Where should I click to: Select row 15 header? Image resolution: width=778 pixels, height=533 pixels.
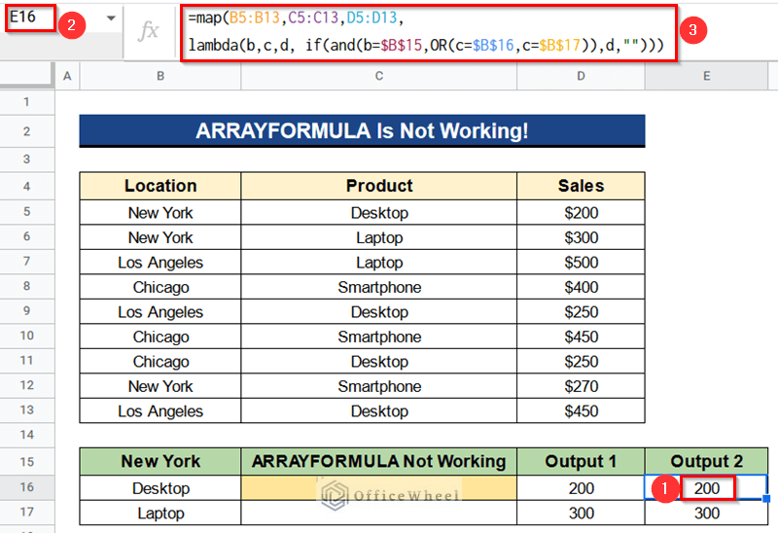click(x=27, y=462)
